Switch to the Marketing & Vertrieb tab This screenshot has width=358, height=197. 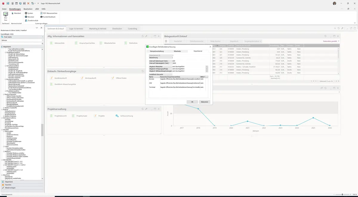(98, 29)
